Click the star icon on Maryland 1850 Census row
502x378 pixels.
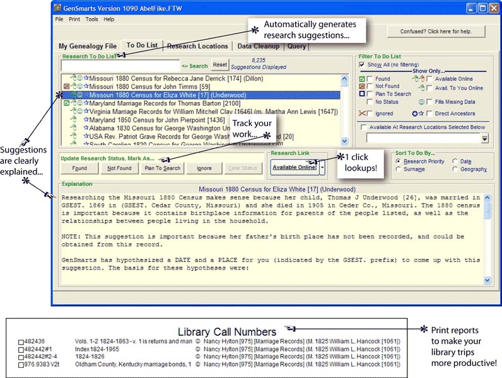tap(86, 119)
